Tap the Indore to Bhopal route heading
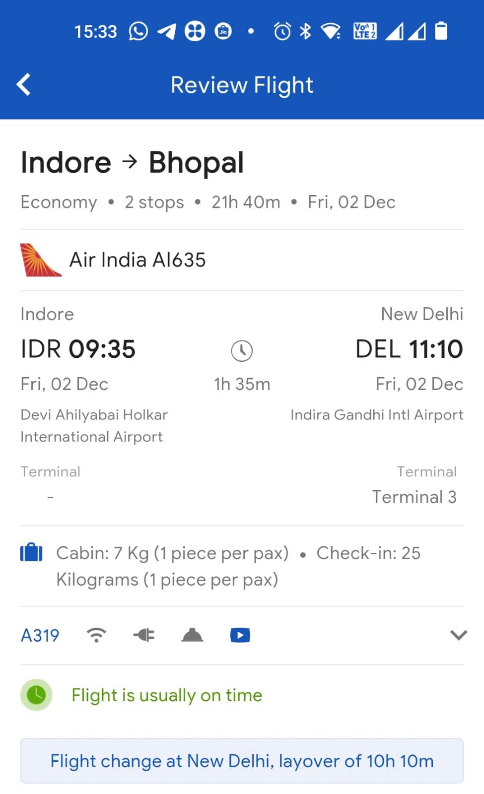Image resolution: width=484 pixels, height=794 pixels. 132,162
